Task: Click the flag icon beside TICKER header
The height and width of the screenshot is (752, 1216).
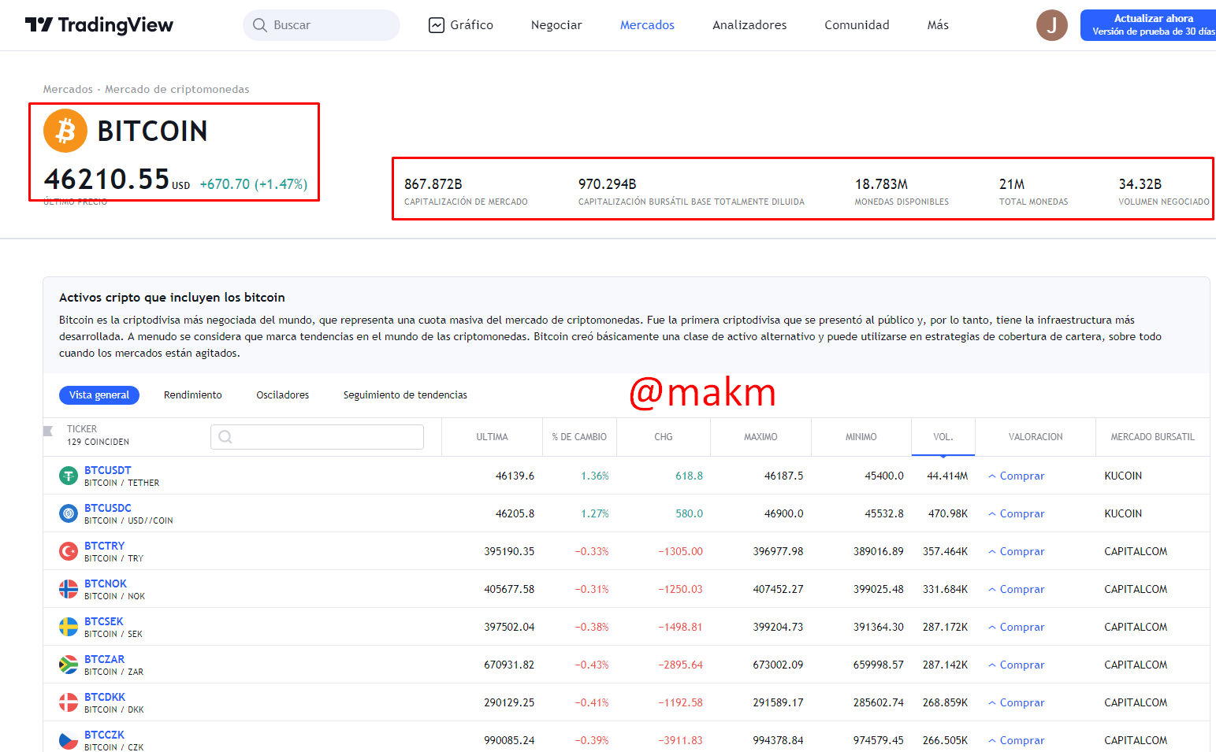Action: [x=48, y=431]
